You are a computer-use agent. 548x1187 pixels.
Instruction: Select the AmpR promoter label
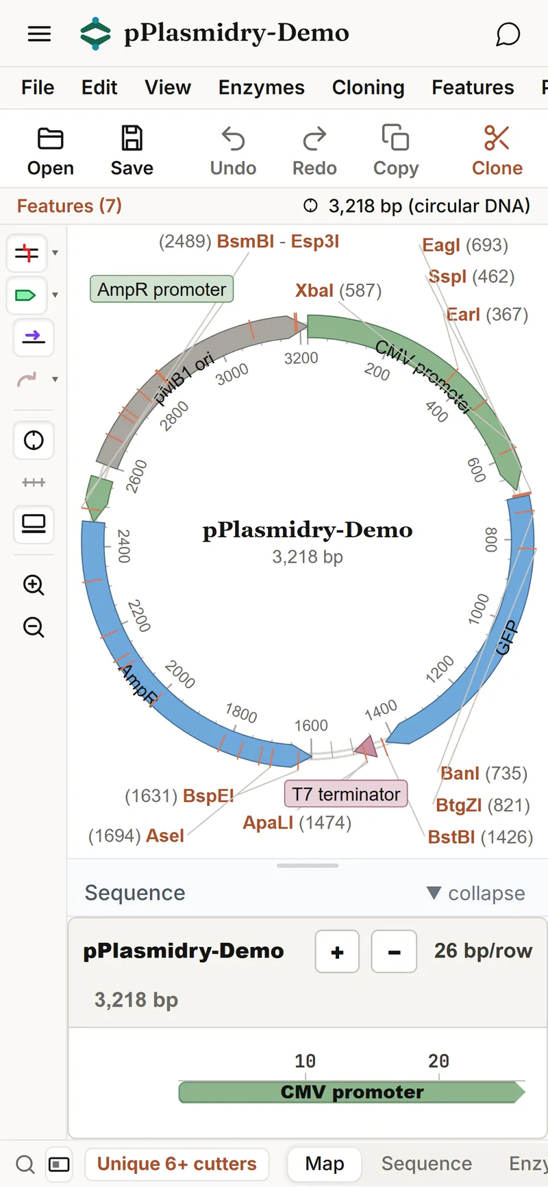[162, 289]
